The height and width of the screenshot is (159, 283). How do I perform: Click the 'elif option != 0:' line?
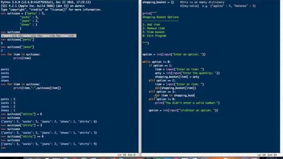(162, 99)
